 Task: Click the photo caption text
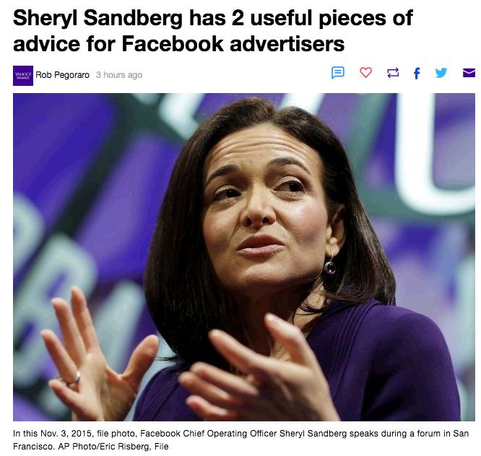(240, 439)
